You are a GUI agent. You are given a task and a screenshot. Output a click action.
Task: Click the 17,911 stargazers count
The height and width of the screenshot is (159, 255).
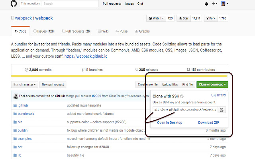click(x=196, y=18)
